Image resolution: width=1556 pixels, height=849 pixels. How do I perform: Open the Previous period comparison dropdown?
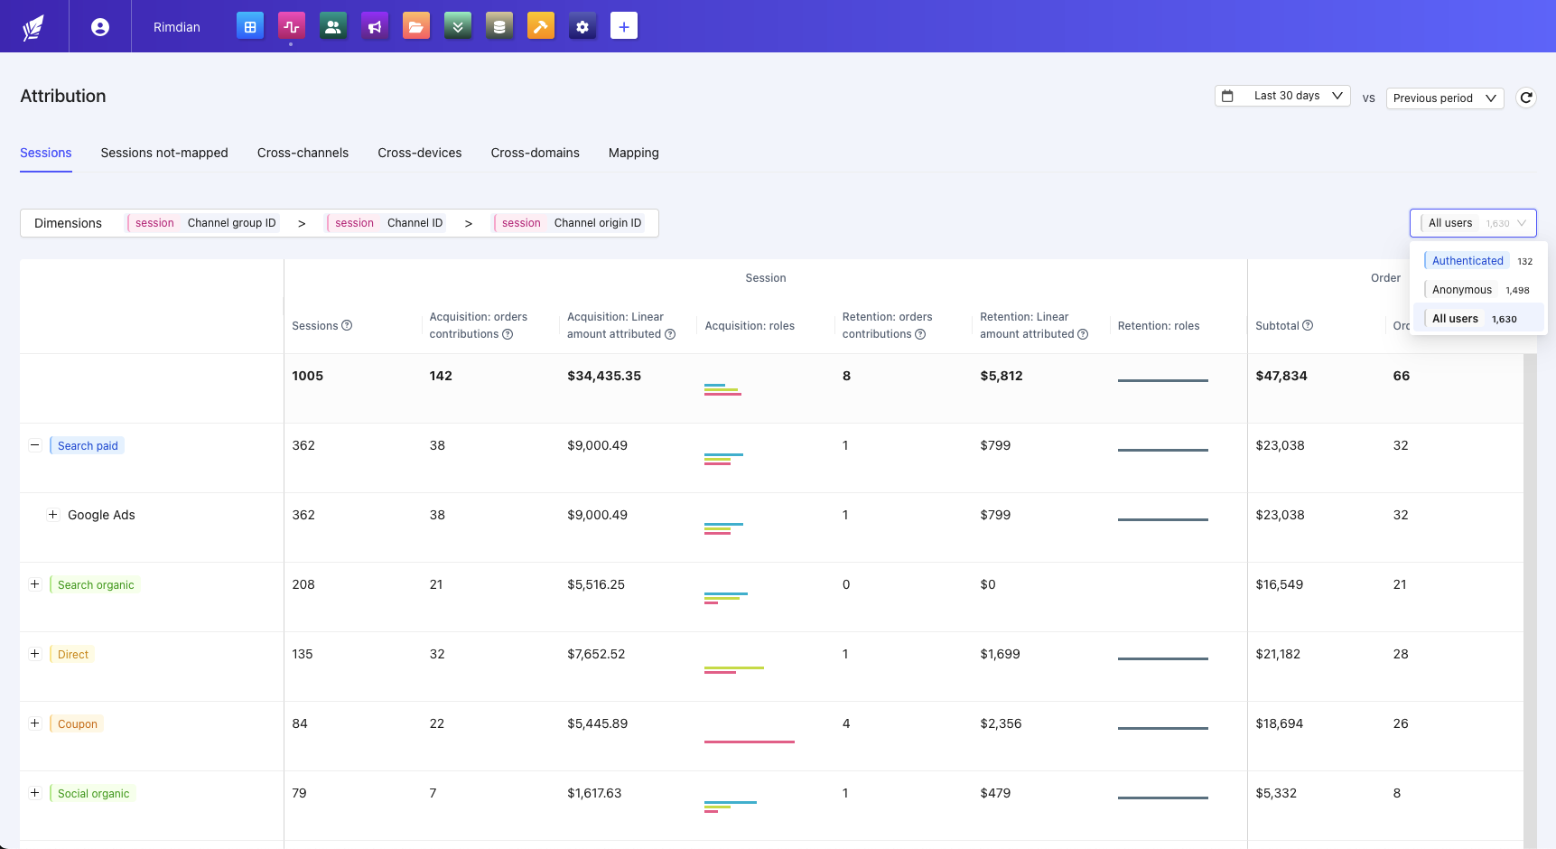click(x=1443, y=98)
